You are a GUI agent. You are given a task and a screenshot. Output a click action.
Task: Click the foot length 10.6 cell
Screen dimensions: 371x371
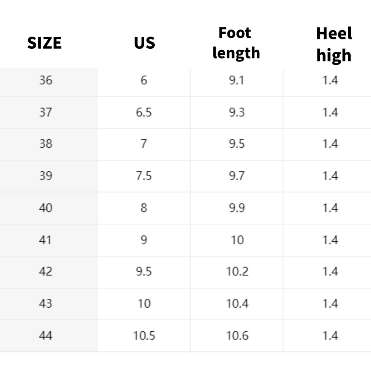coord(237,336)
